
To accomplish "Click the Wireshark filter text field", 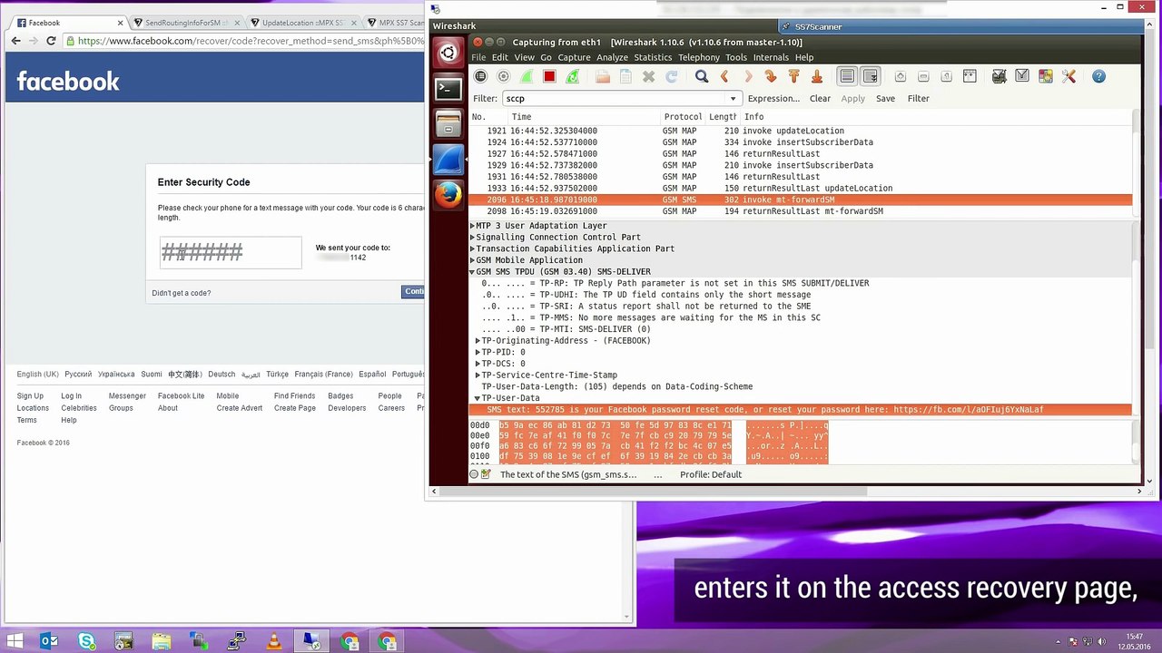I will (615, 98).
